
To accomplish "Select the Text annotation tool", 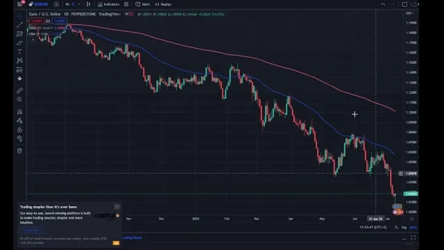I will 20,52.
